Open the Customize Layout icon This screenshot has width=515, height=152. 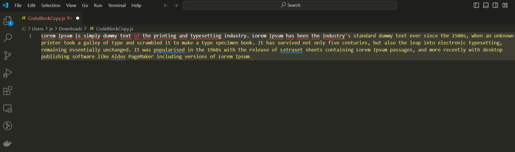pos(505,5)
